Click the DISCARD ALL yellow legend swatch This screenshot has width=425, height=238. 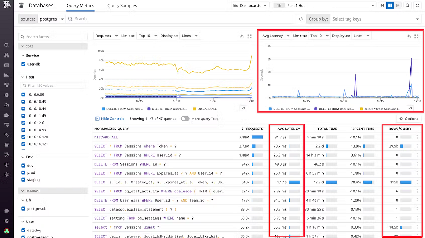tap(194, 109)
